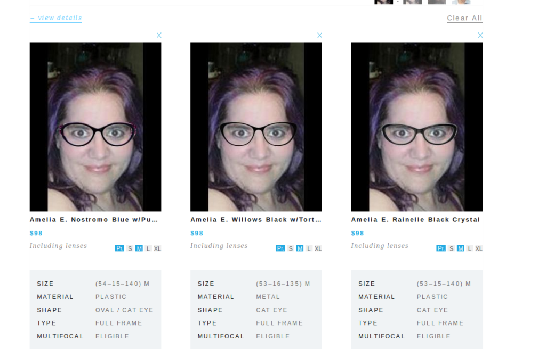Collapse the view details section
This screenshot has height=349, width=546.
[x=55, y=18]
